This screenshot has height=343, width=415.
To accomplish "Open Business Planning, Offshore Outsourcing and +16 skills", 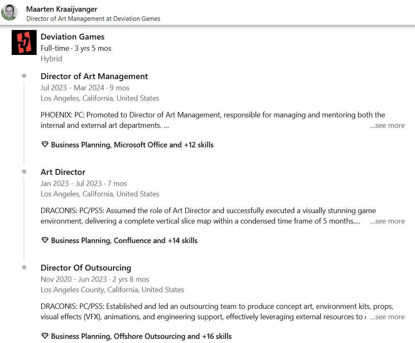I will (142, 336).
